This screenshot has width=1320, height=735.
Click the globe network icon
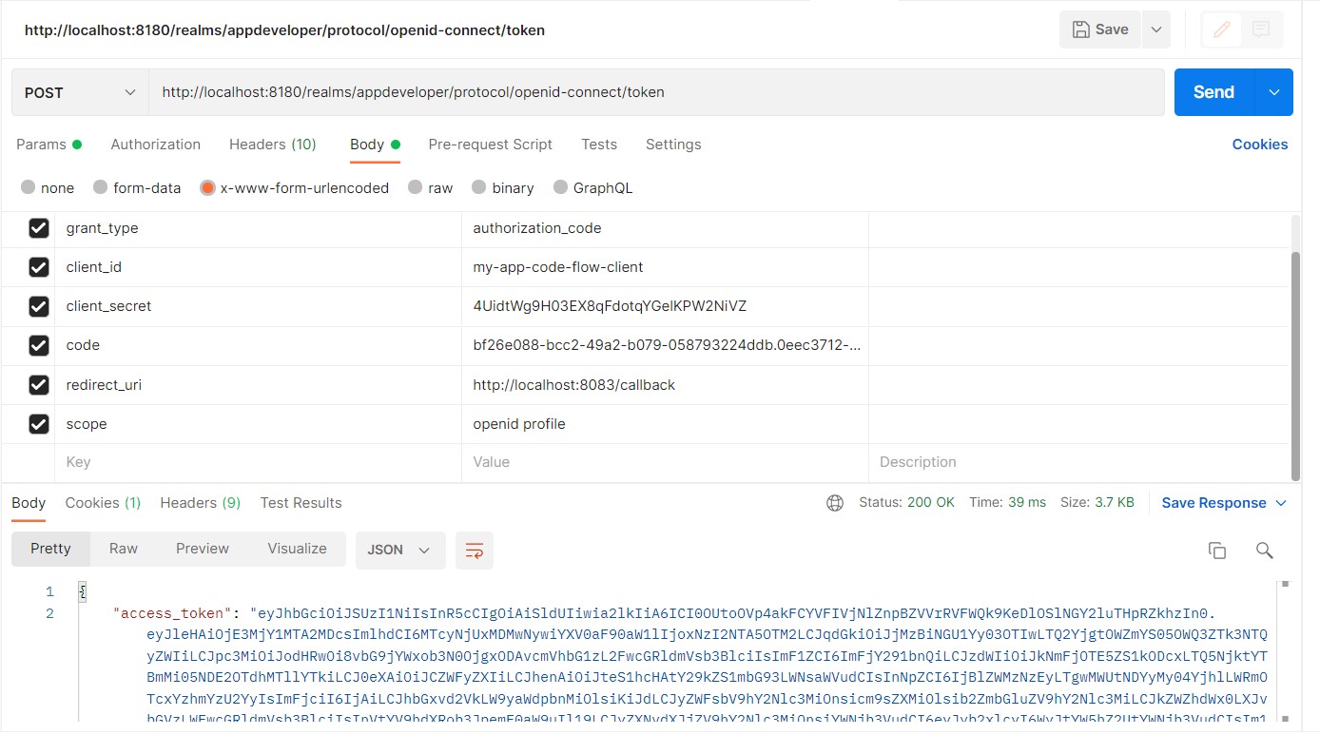click(x=835, y=503)
